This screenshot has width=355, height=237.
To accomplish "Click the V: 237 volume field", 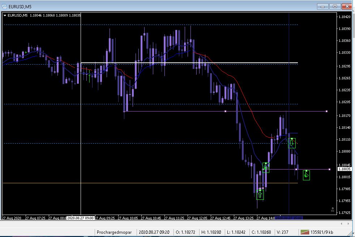I will [x=283, y=232].
